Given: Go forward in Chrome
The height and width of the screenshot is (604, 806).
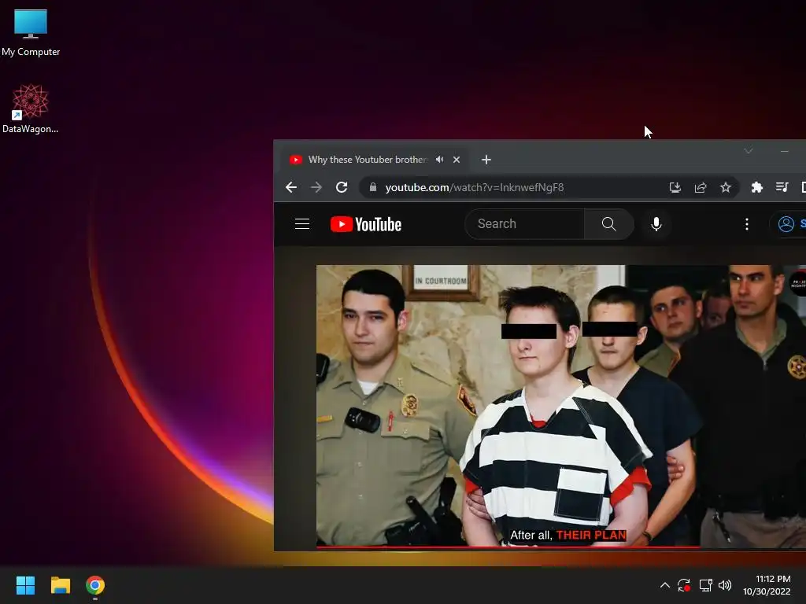Looking at the screenshot, I should [316, 187].
